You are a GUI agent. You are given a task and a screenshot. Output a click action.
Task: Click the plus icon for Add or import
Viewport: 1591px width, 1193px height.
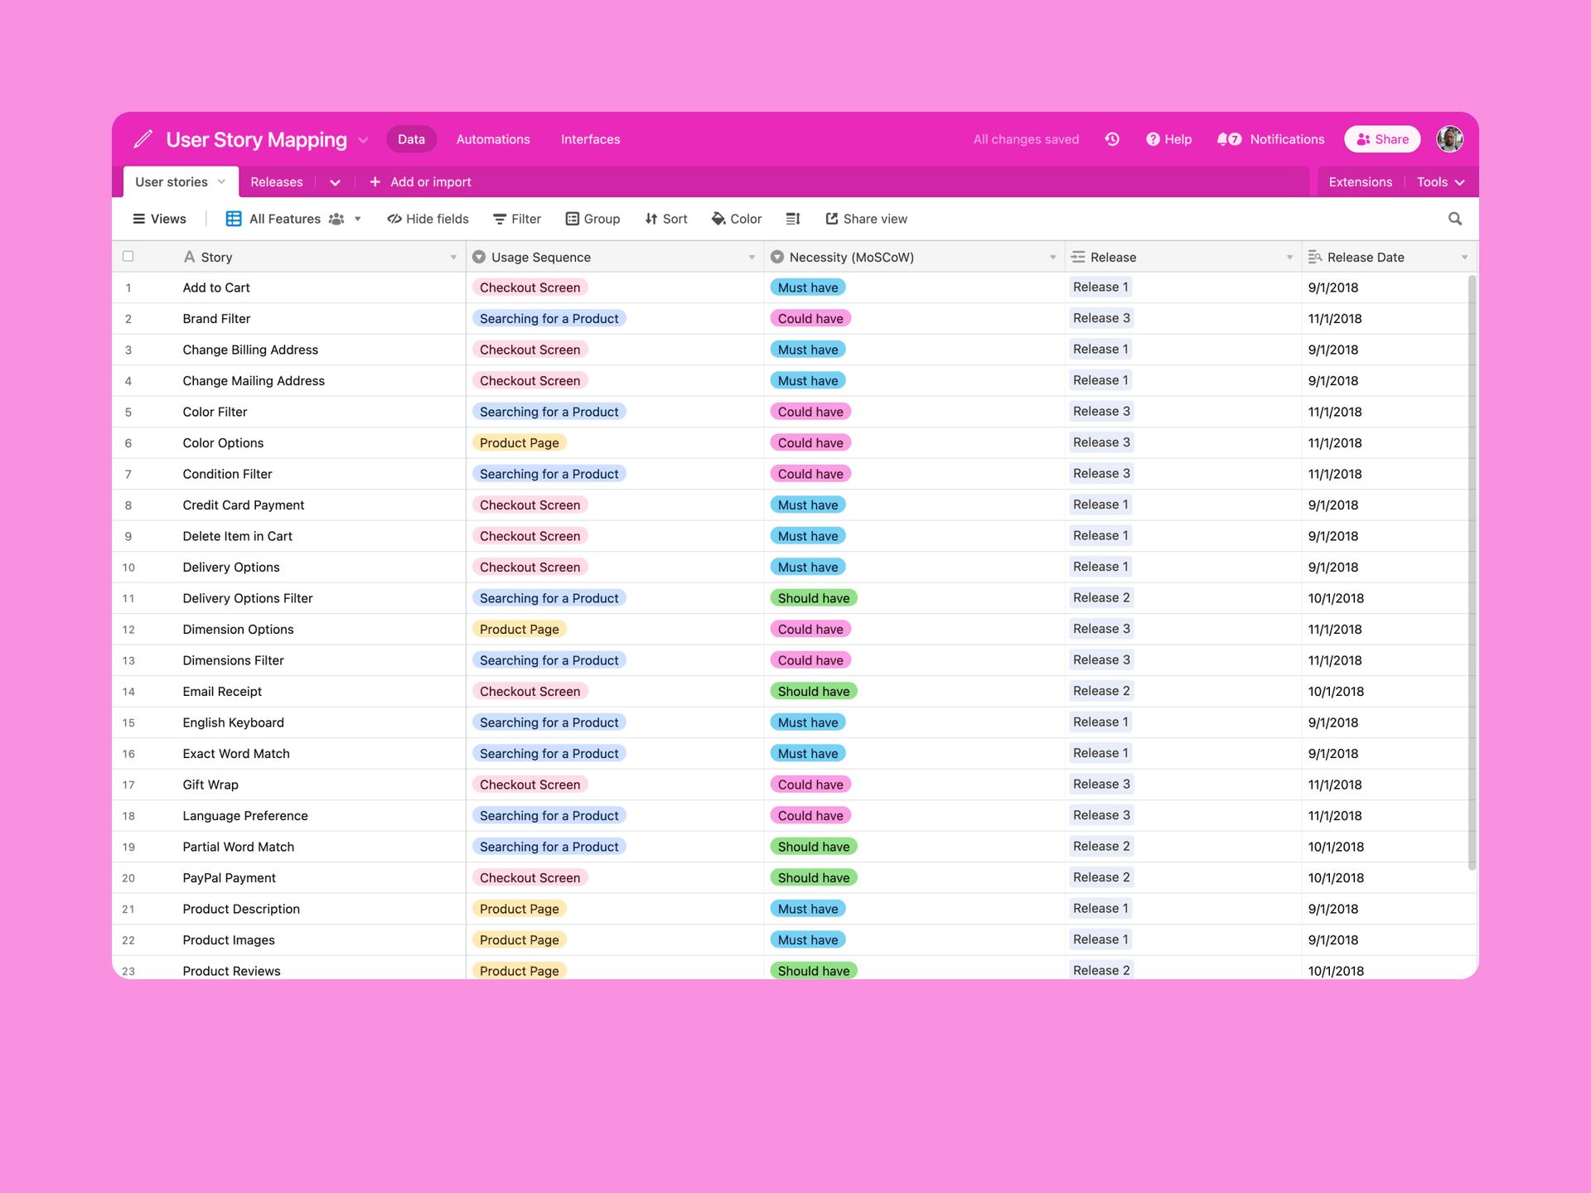[375, 181]
